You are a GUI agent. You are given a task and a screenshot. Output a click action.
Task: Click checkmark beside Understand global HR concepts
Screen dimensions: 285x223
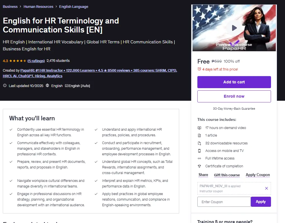96,162
